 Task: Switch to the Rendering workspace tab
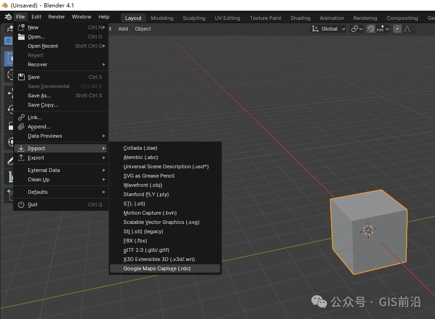[x=365, y=18]
